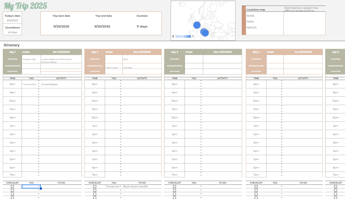Select the Villa Kota accommodation cell
345x199 pixels.
click(x=142, y=67)
